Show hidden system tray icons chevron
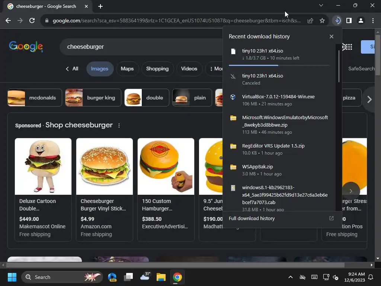Screen dimensions: 381x286 290,277
